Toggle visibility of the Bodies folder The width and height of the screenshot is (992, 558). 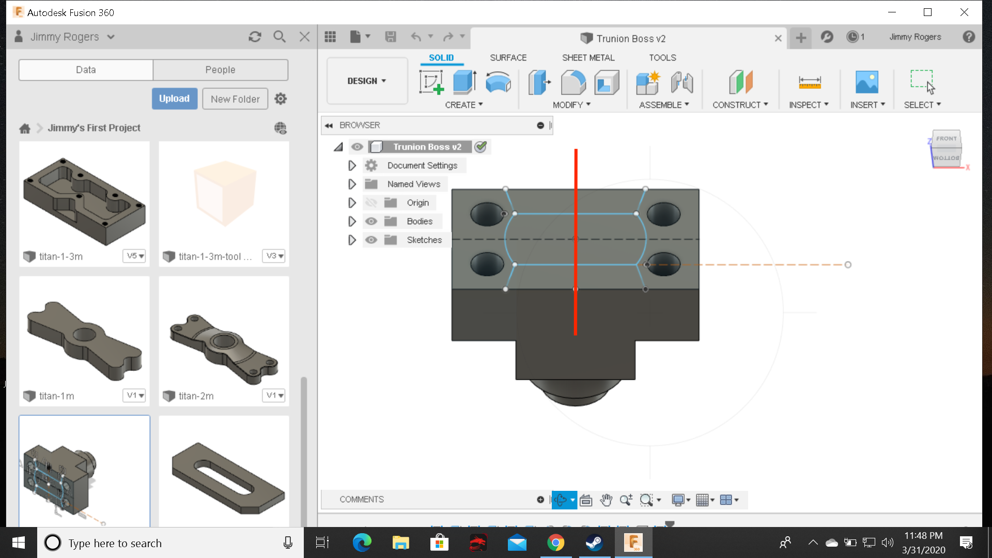point(371,221)
